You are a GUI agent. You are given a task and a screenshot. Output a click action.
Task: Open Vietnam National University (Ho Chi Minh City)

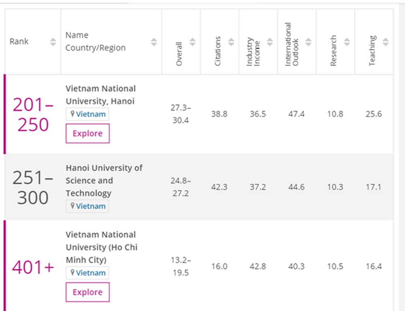[x=101, y=247]
